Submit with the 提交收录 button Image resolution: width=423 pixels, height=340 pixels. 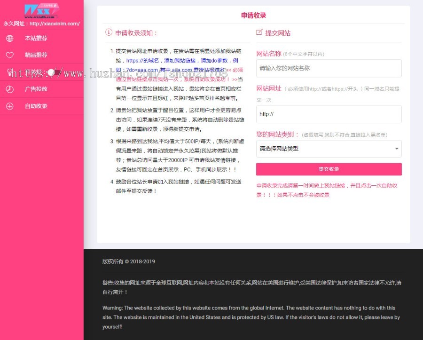[329, 169]
